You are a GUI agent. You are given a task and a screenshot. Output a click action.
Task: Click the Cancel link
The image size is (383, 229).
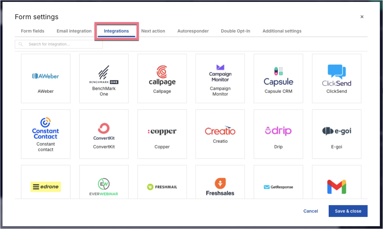pos(310,211)
